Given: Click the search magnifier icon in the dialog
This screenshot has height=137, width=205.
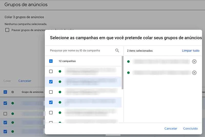Looking at the screenshot, I should pyautogui.click(x=117, y=50).
